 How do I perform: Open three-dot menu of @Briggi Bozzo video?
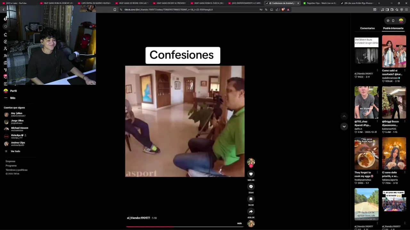(x=405, y=121)
